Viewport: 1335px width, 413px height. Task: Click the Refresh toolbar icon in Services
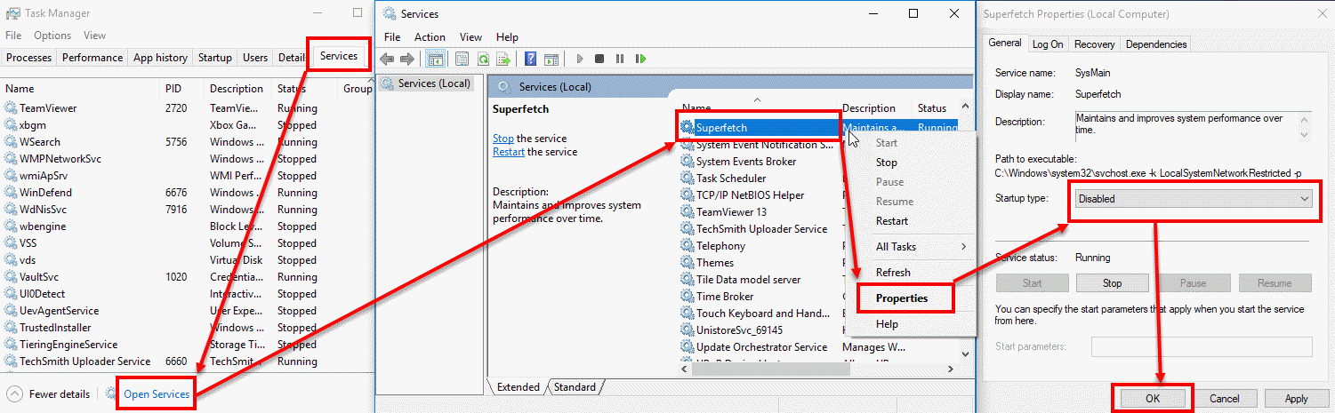pos(483,60)
